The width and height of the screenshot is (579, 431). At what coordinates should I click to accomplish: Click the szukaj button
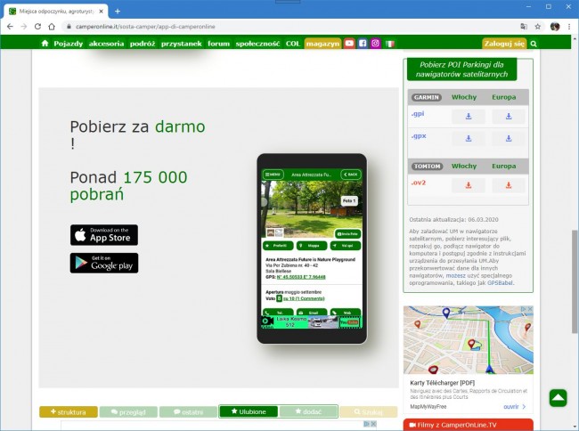369,411
